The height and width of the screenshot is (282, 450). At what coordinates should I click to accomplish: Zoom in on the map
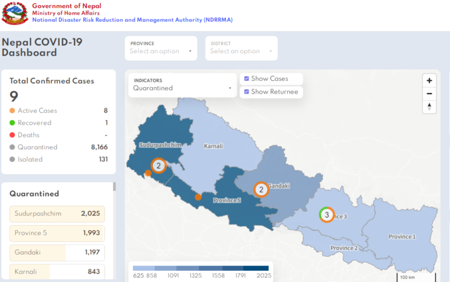pyautogui.click(x=429, y=81)
